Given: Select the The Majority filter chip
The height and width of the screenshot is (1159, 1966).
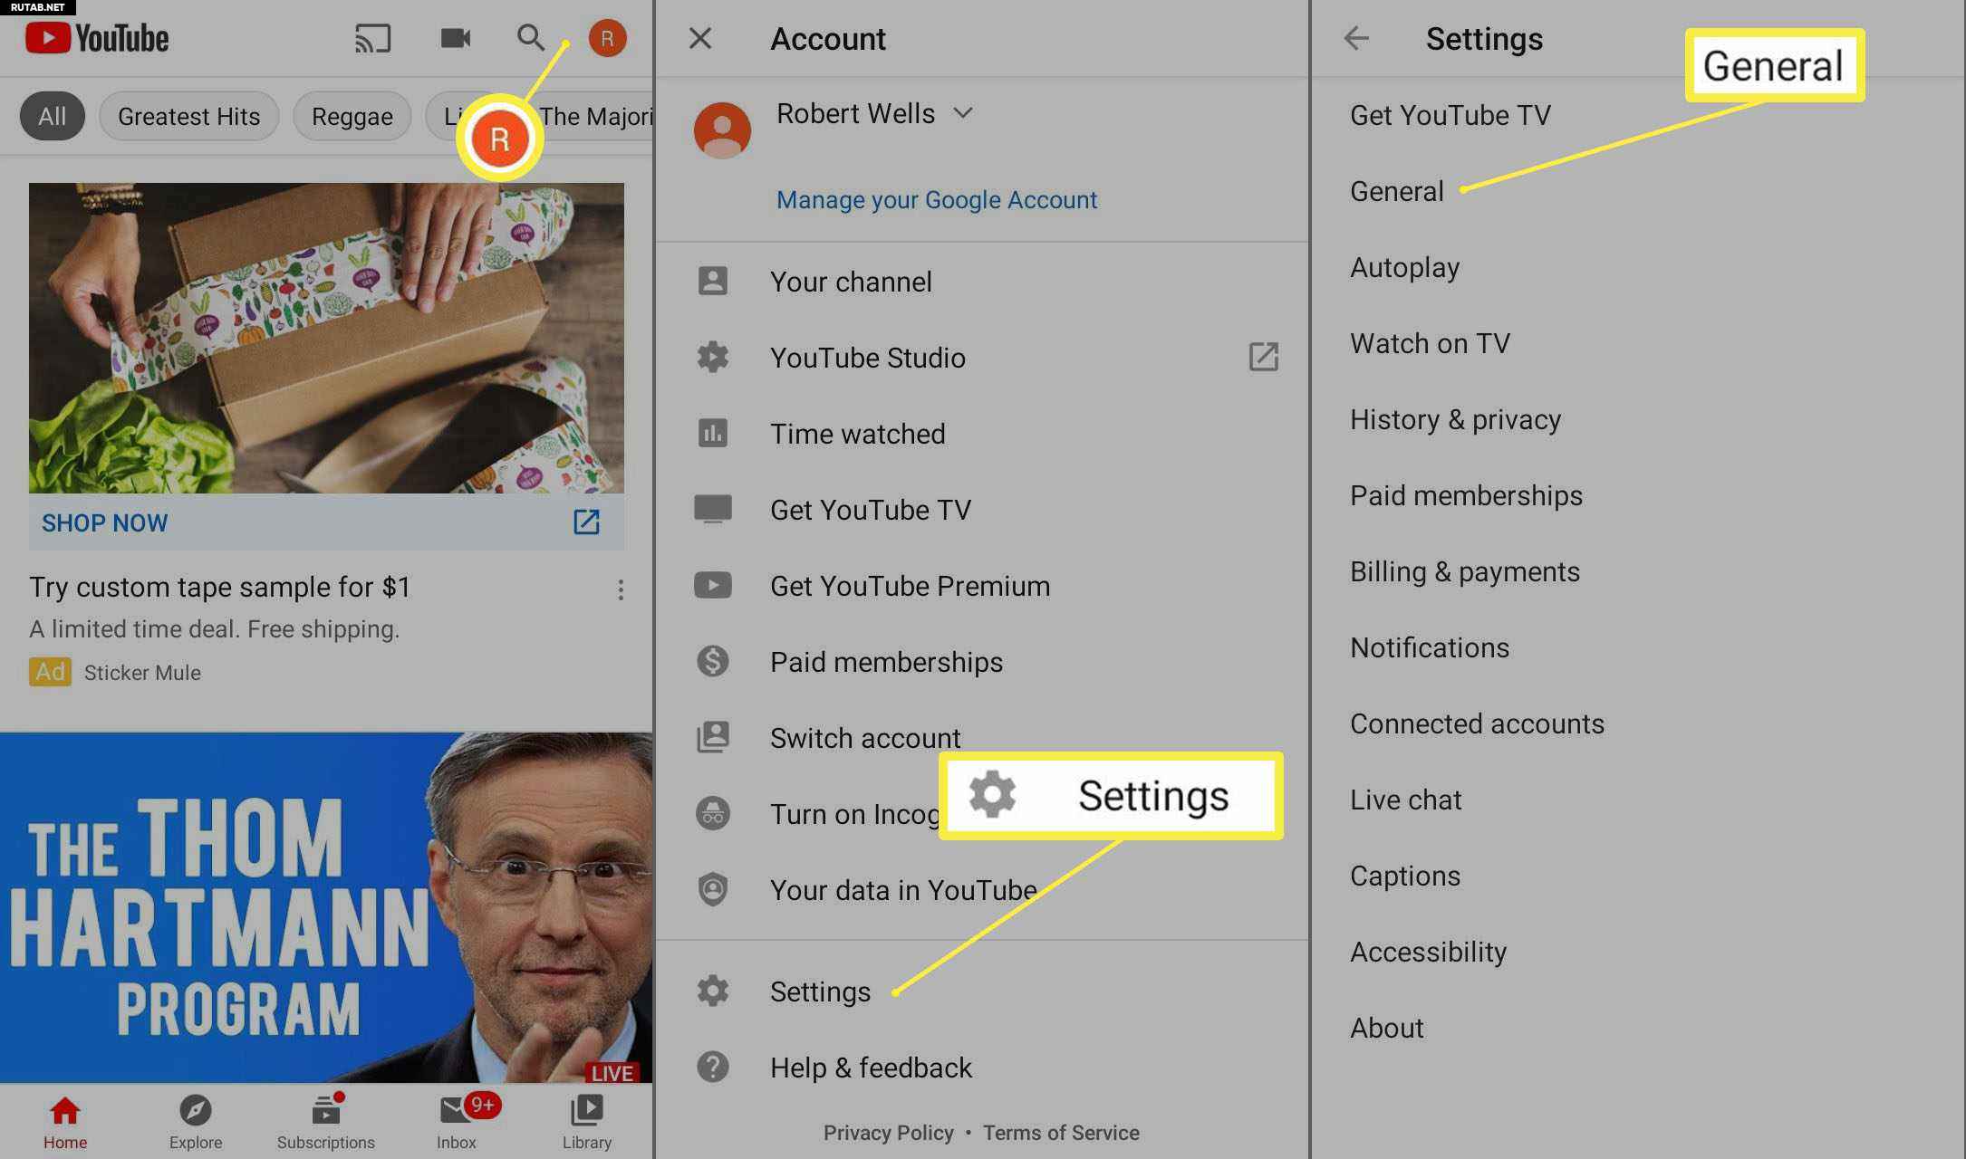Looking at the screenshot, I should (596, 116).
